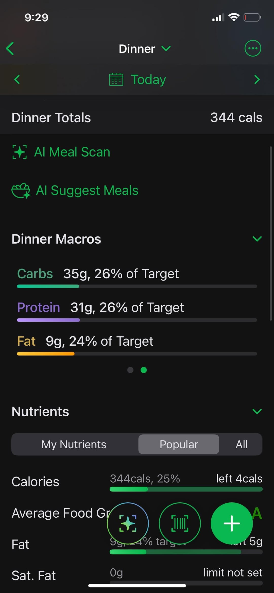Go to the previous day
This screenshot has width=274, height=593.
click(17, 79)
